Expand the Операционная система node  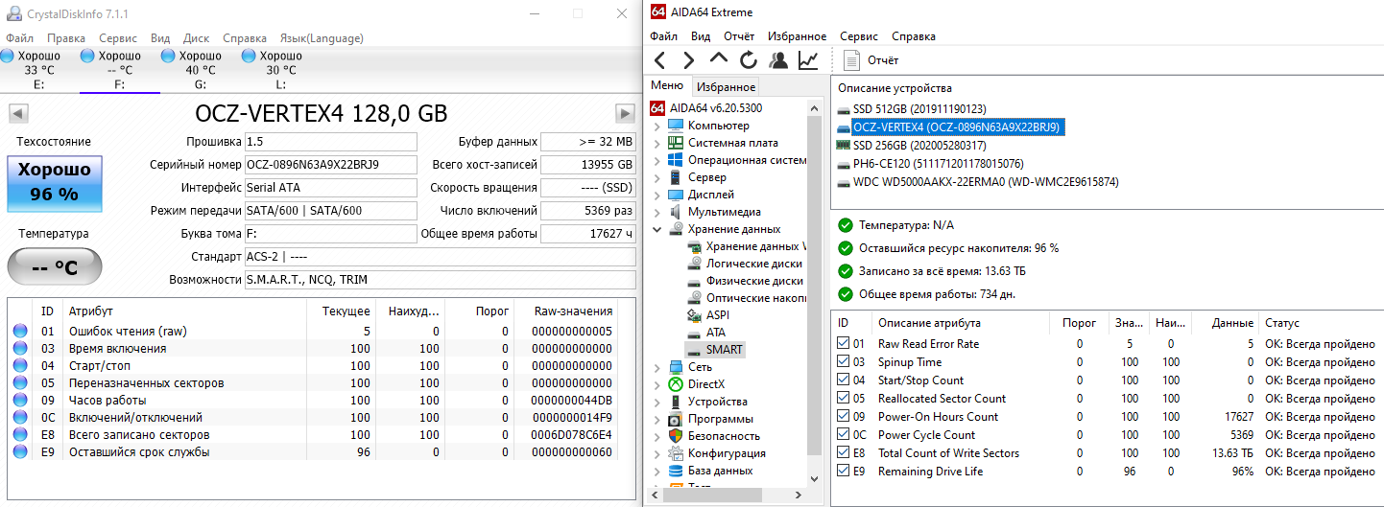[x=657, y=160]
